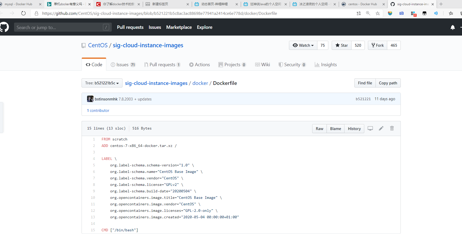
Task: Refresh the browser page
Action: 23,13
